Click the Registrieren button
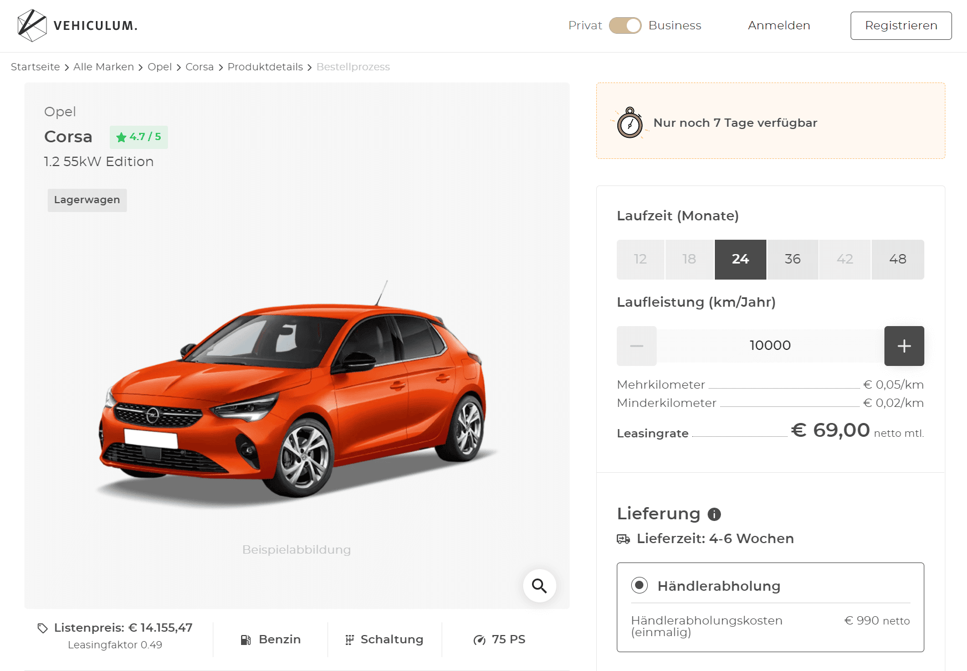 point(901,25)
